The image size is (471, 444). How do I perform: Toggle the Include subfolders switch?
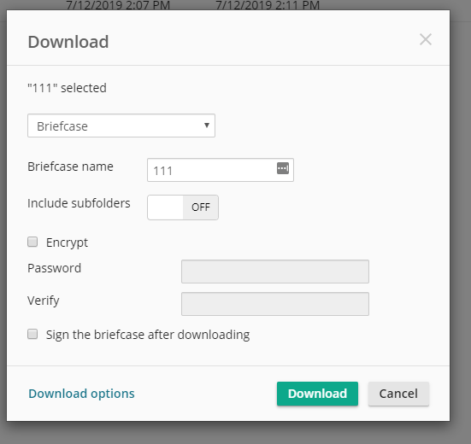pyautogui.click(x=183, y=207)
